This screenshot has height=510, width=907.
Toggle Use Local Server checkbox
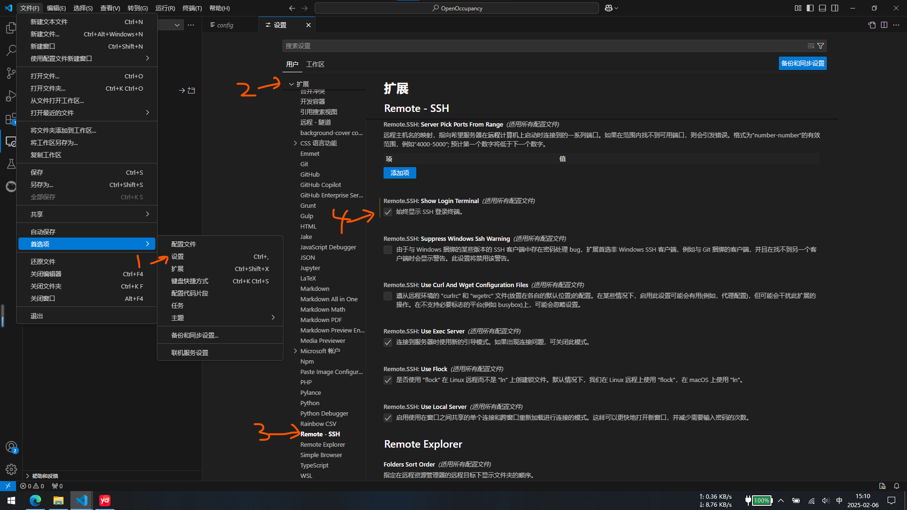pyautogui.click(x=388, y=418)
